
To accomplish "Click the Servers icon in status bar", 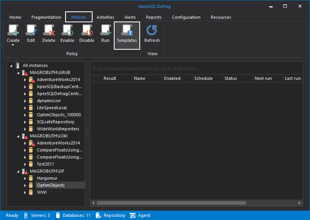I will tap(26, 215).
